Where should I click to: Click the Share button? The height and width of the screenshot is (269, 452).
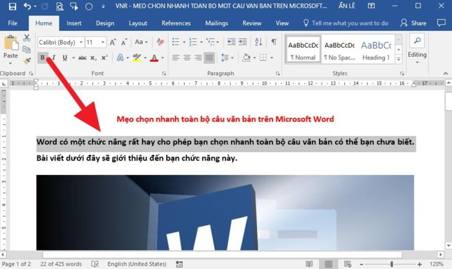pos(413,23)
